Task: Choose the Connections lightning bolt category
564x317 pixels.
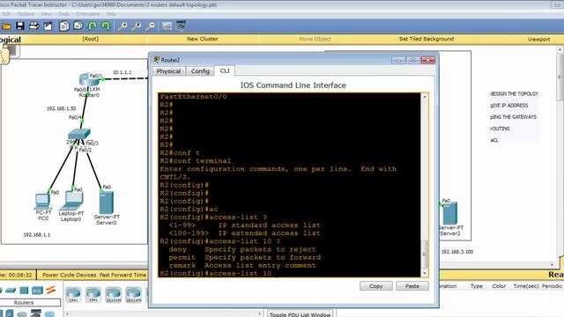Action: coord(51,290)
